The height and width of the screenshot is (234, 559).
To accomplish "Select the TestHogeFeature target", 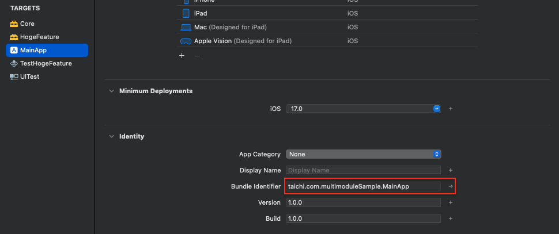I will click(47, 63).
